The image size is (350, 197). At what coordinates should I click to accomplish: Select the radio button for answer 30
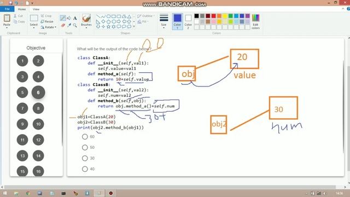click(x=85, y=158)
